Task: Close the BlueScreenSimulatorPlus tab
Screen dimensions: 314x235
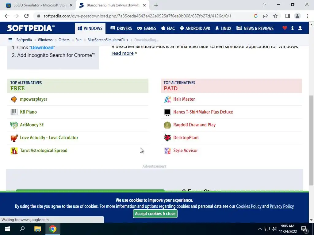Action: click(144, 5)
